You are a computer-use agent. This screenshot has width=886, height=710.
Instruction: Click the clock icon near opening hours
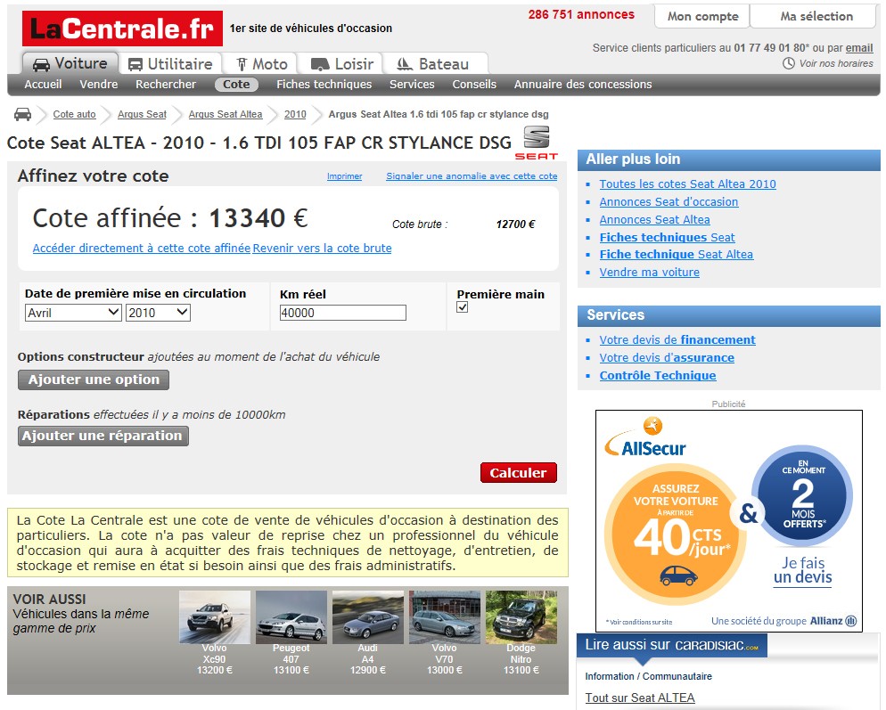(788, 63)
